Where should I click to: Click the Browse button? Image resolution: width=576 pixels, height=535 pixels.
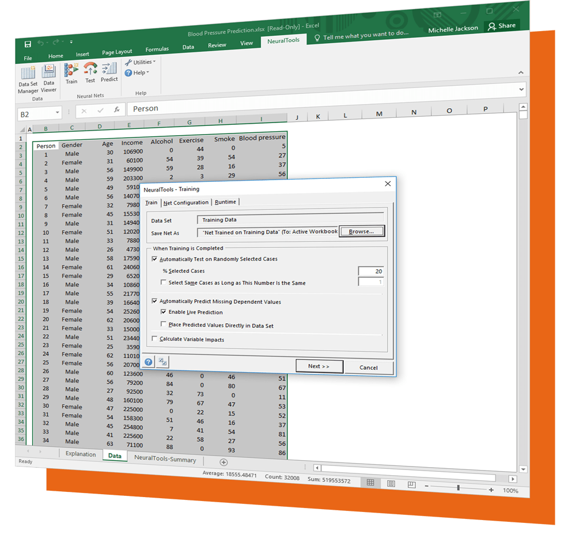361,231
